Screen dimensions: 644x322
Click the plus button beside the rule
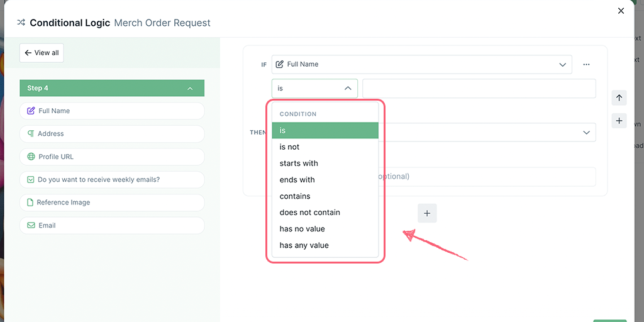[619, 121]
